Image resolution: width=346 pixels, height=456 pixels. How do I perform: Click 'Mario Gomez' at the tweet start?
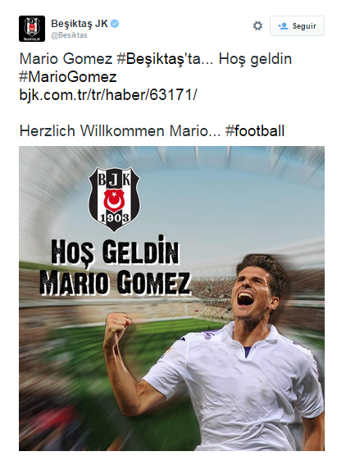tap(66, 59)
